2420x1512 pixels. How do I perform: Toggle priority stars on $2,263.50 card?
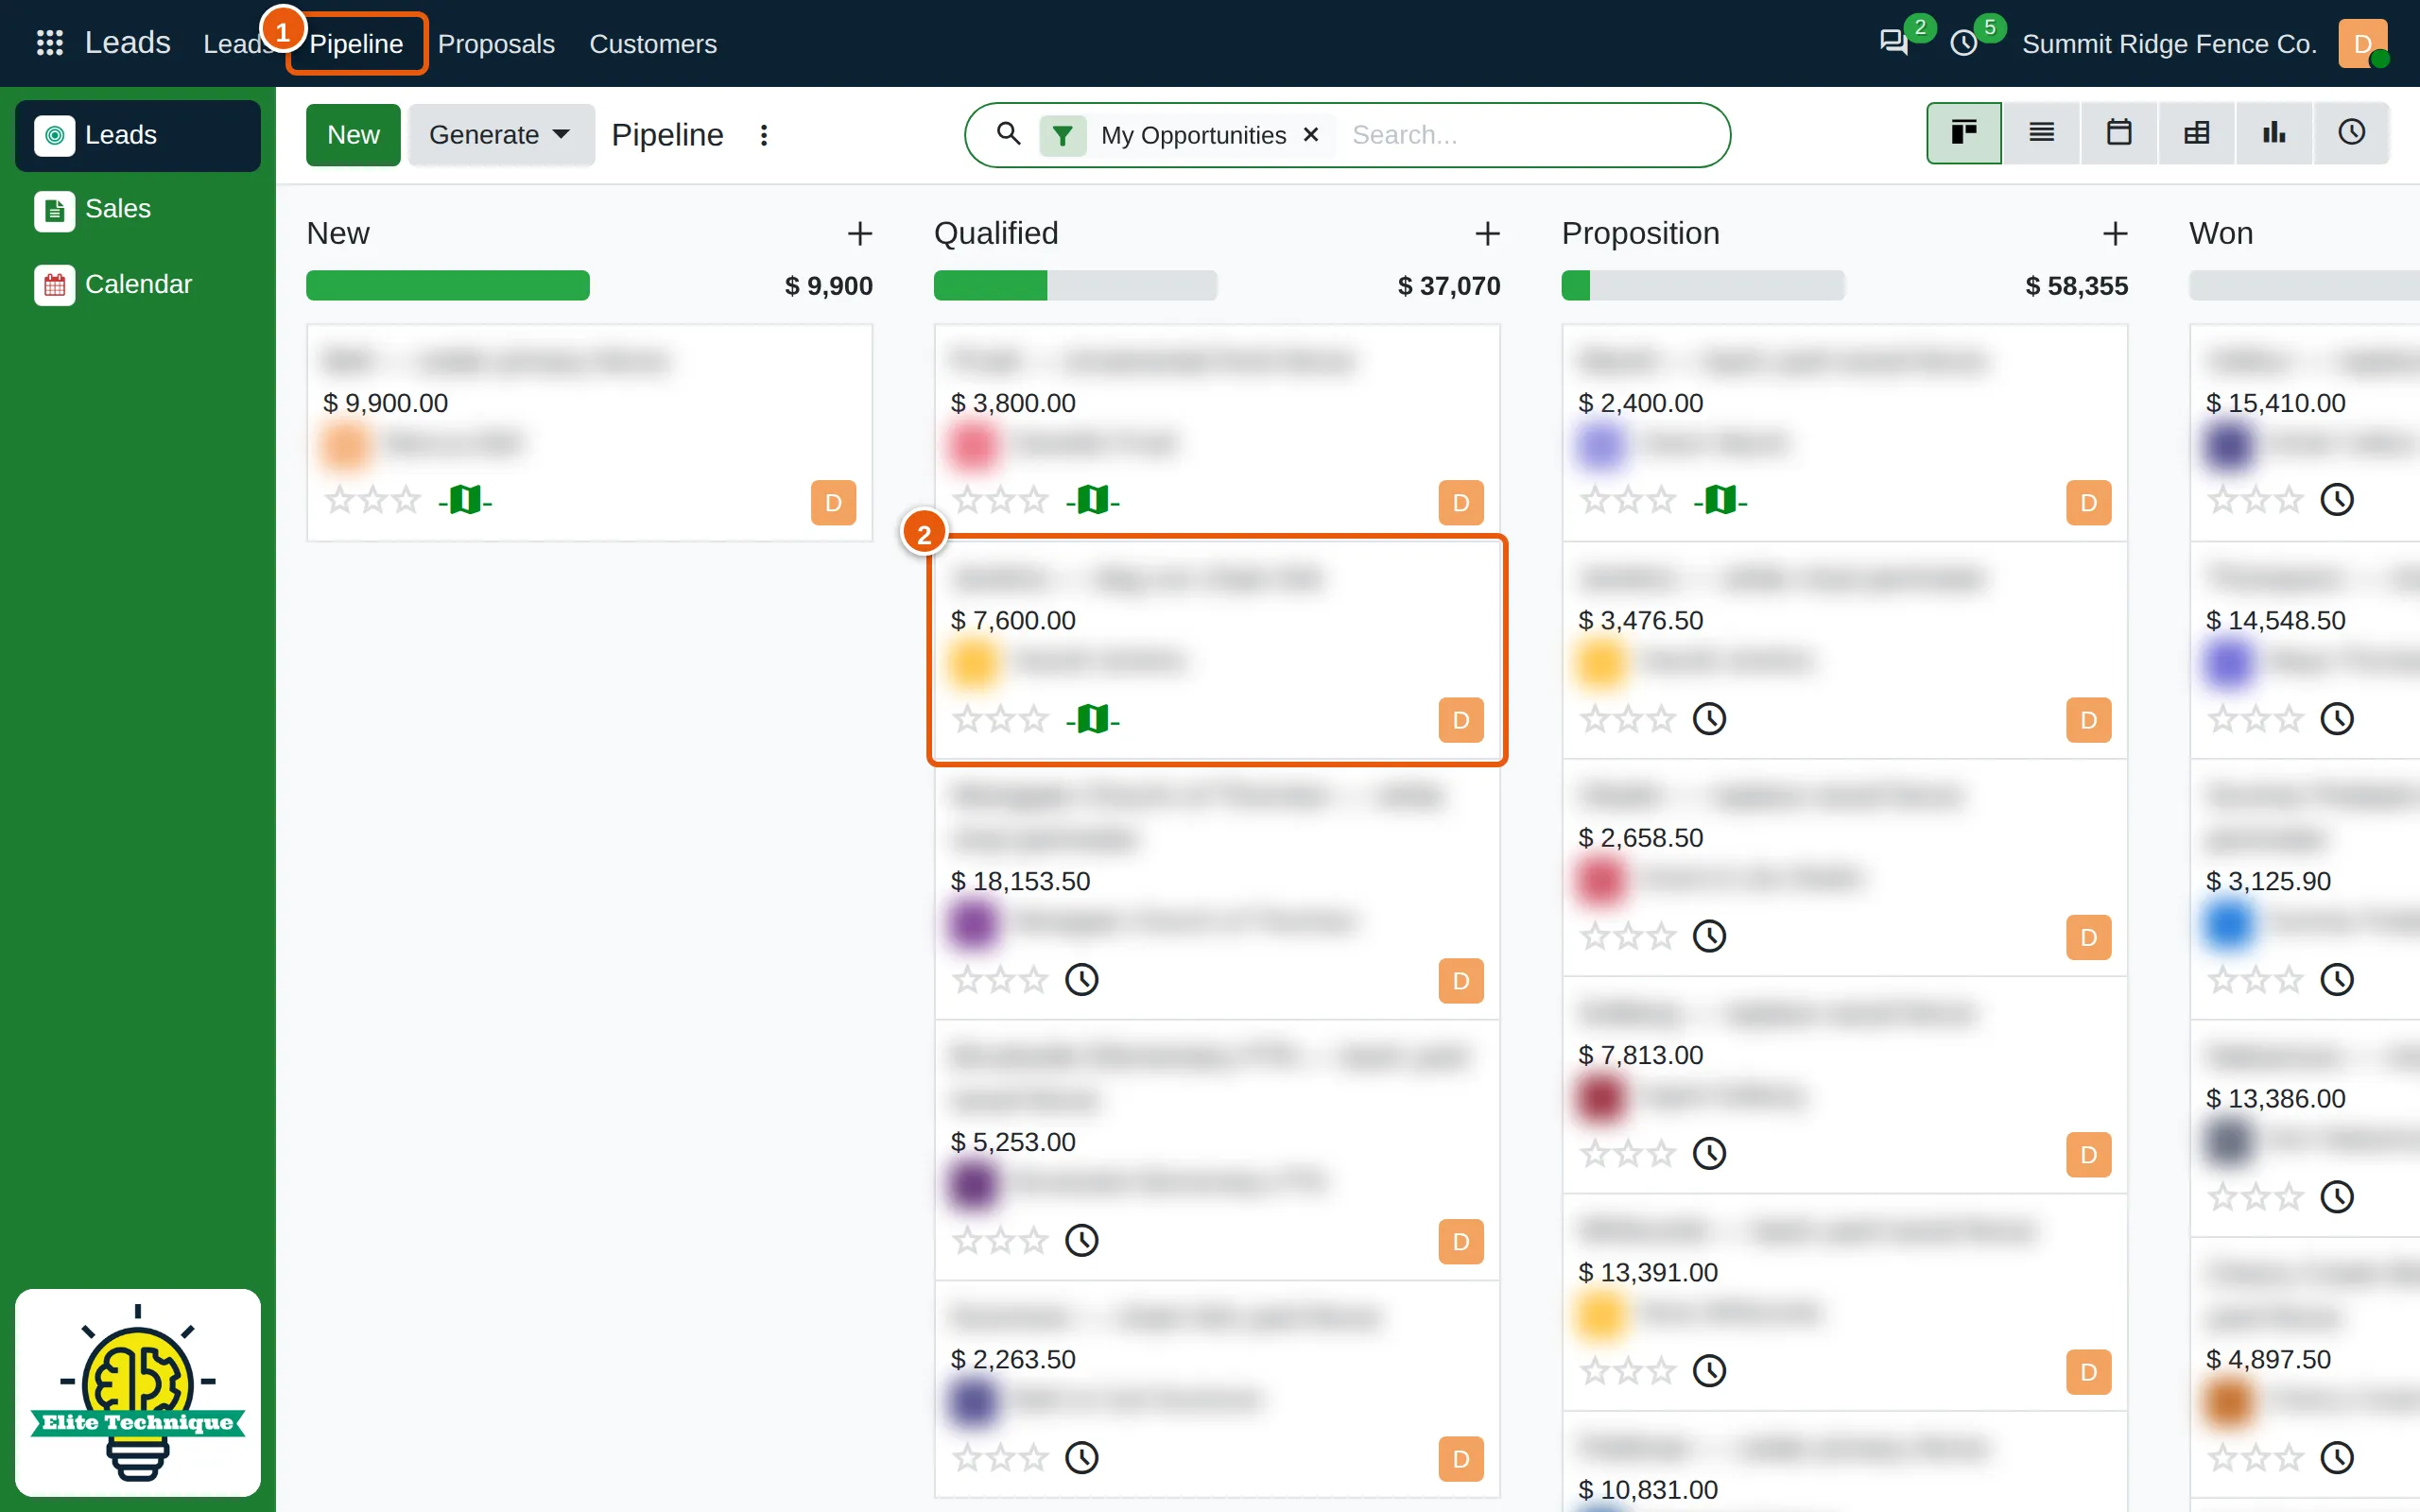point(1000,1457)
